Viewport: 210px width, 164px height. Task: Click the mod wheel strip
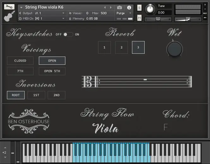[x=18, y=153]
